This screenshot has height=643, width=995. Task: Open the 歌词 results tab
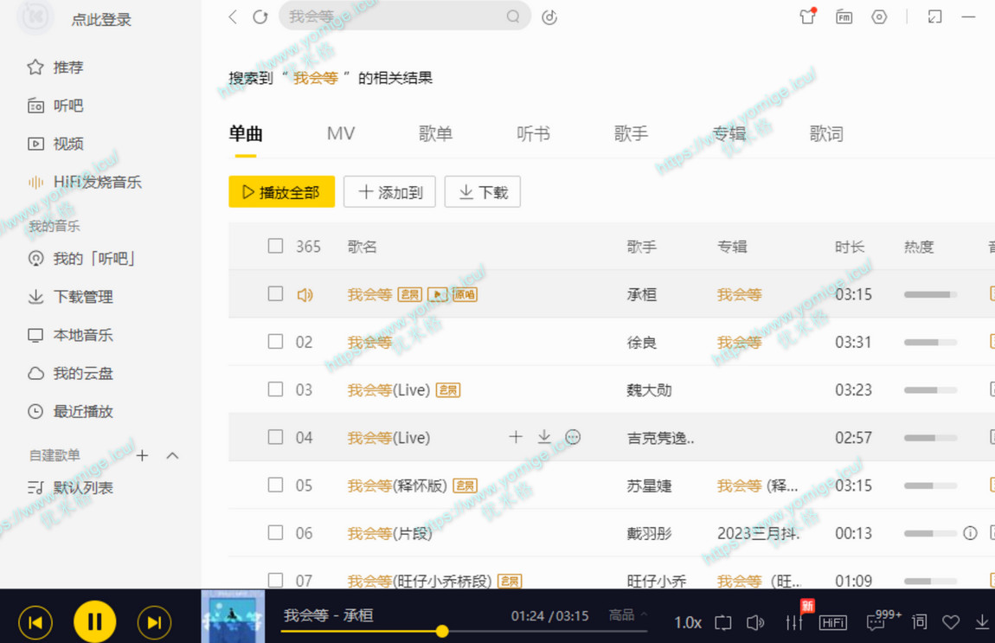pyautogui.click(x=826, y=134)
